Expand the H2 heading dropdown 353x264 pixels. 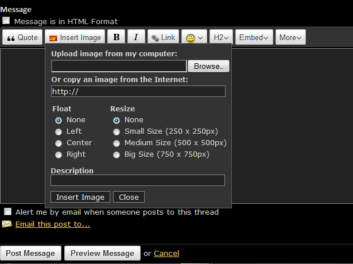click(x=220, y=37)
